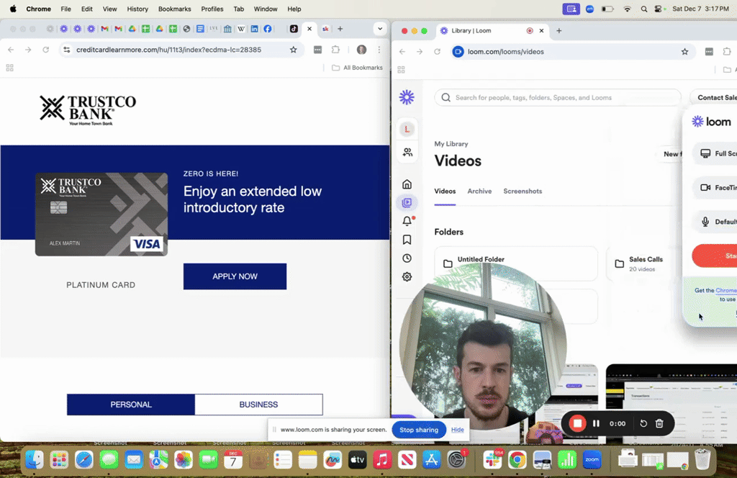Open the All Bookmarks folder
Viewport: 737px width, 478px height.
coord(357,68)
